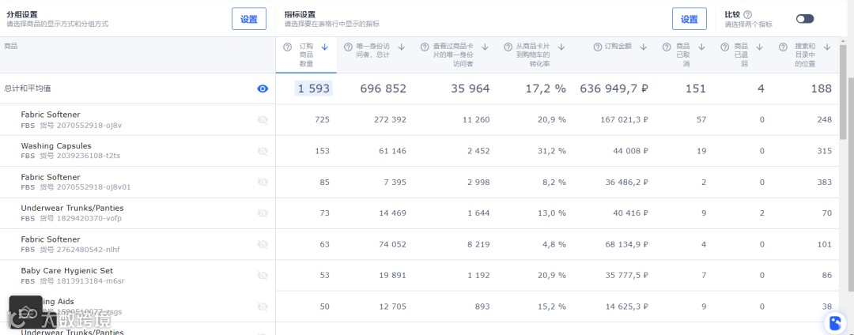Toggle visibility of 总计和平均值 row
The width and height of the screenshot is (854, 335).
point(263,88)
